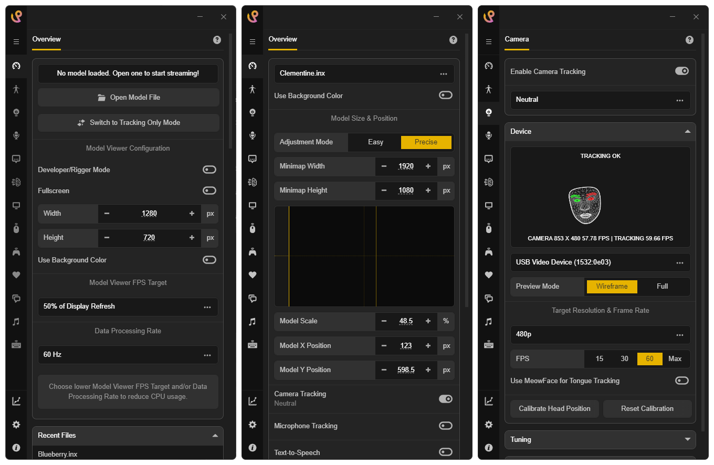The height and width of the screenshot is (465, 714).
Task: Click the music note icon in the No model loaded window
Action: tap(16, 321)
